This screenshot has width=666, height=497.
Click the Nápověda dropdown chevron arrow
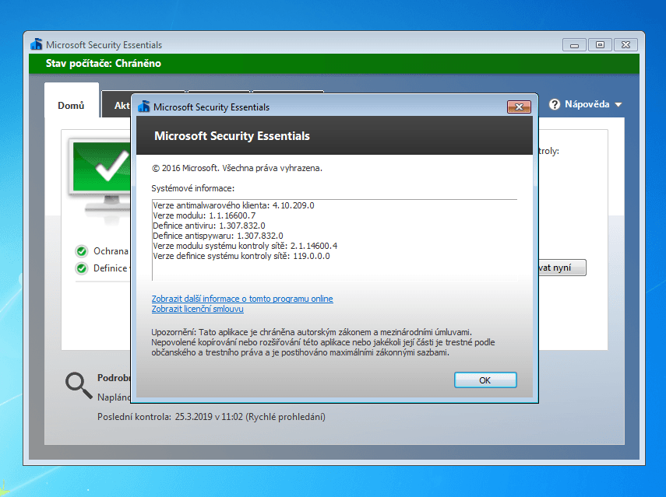click(x=616, y=103)
